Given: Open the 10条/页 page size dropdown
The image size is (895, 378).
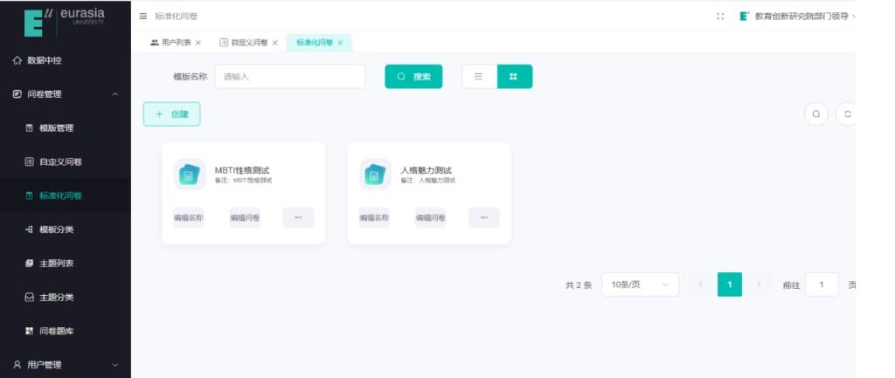Looking at the screenshot, I should [x=640, y=285].
